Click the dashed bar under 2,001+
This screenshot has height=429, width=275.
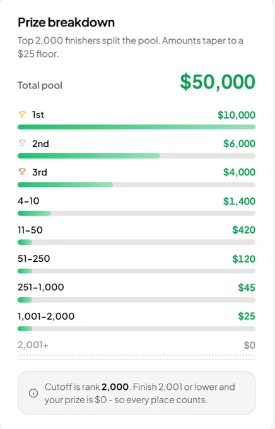click(x=136, y=357)
